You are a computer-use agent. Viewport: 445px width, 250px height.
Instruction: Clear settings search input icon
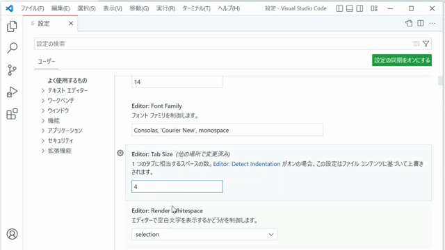click(x=416, y=44)
